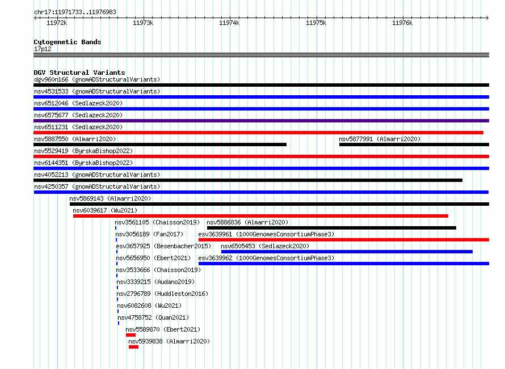Click the dgv960n166 gnomAD variant label
The image size is (505, 369).
tap(97, 79)
